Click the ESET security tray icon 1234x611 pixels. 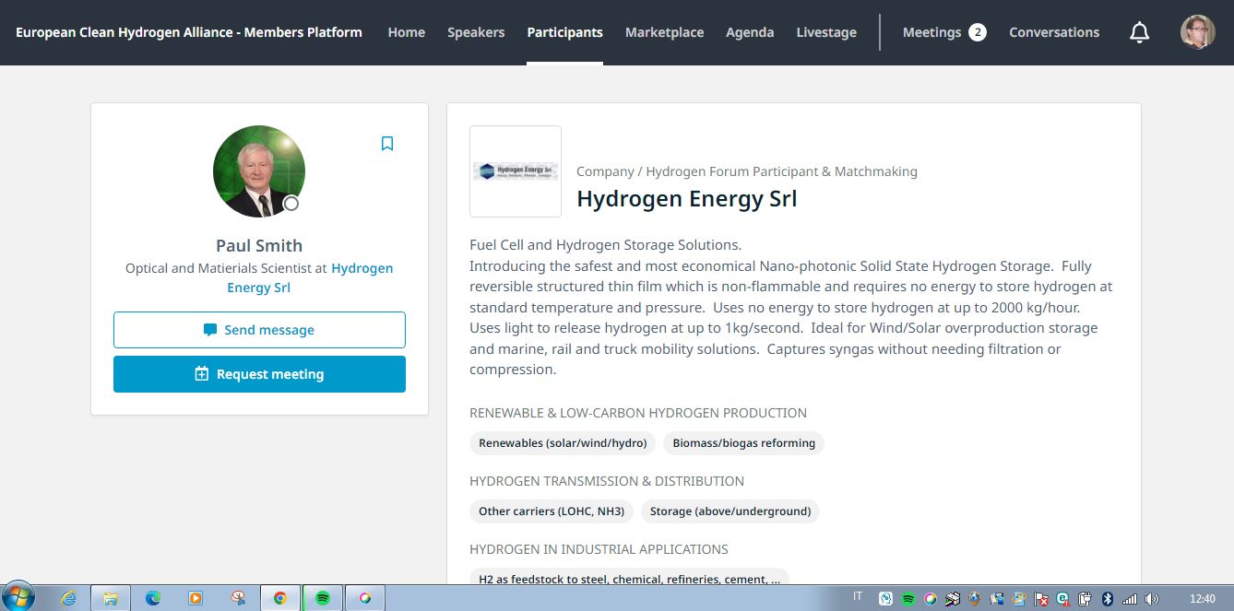point(1063,599)
